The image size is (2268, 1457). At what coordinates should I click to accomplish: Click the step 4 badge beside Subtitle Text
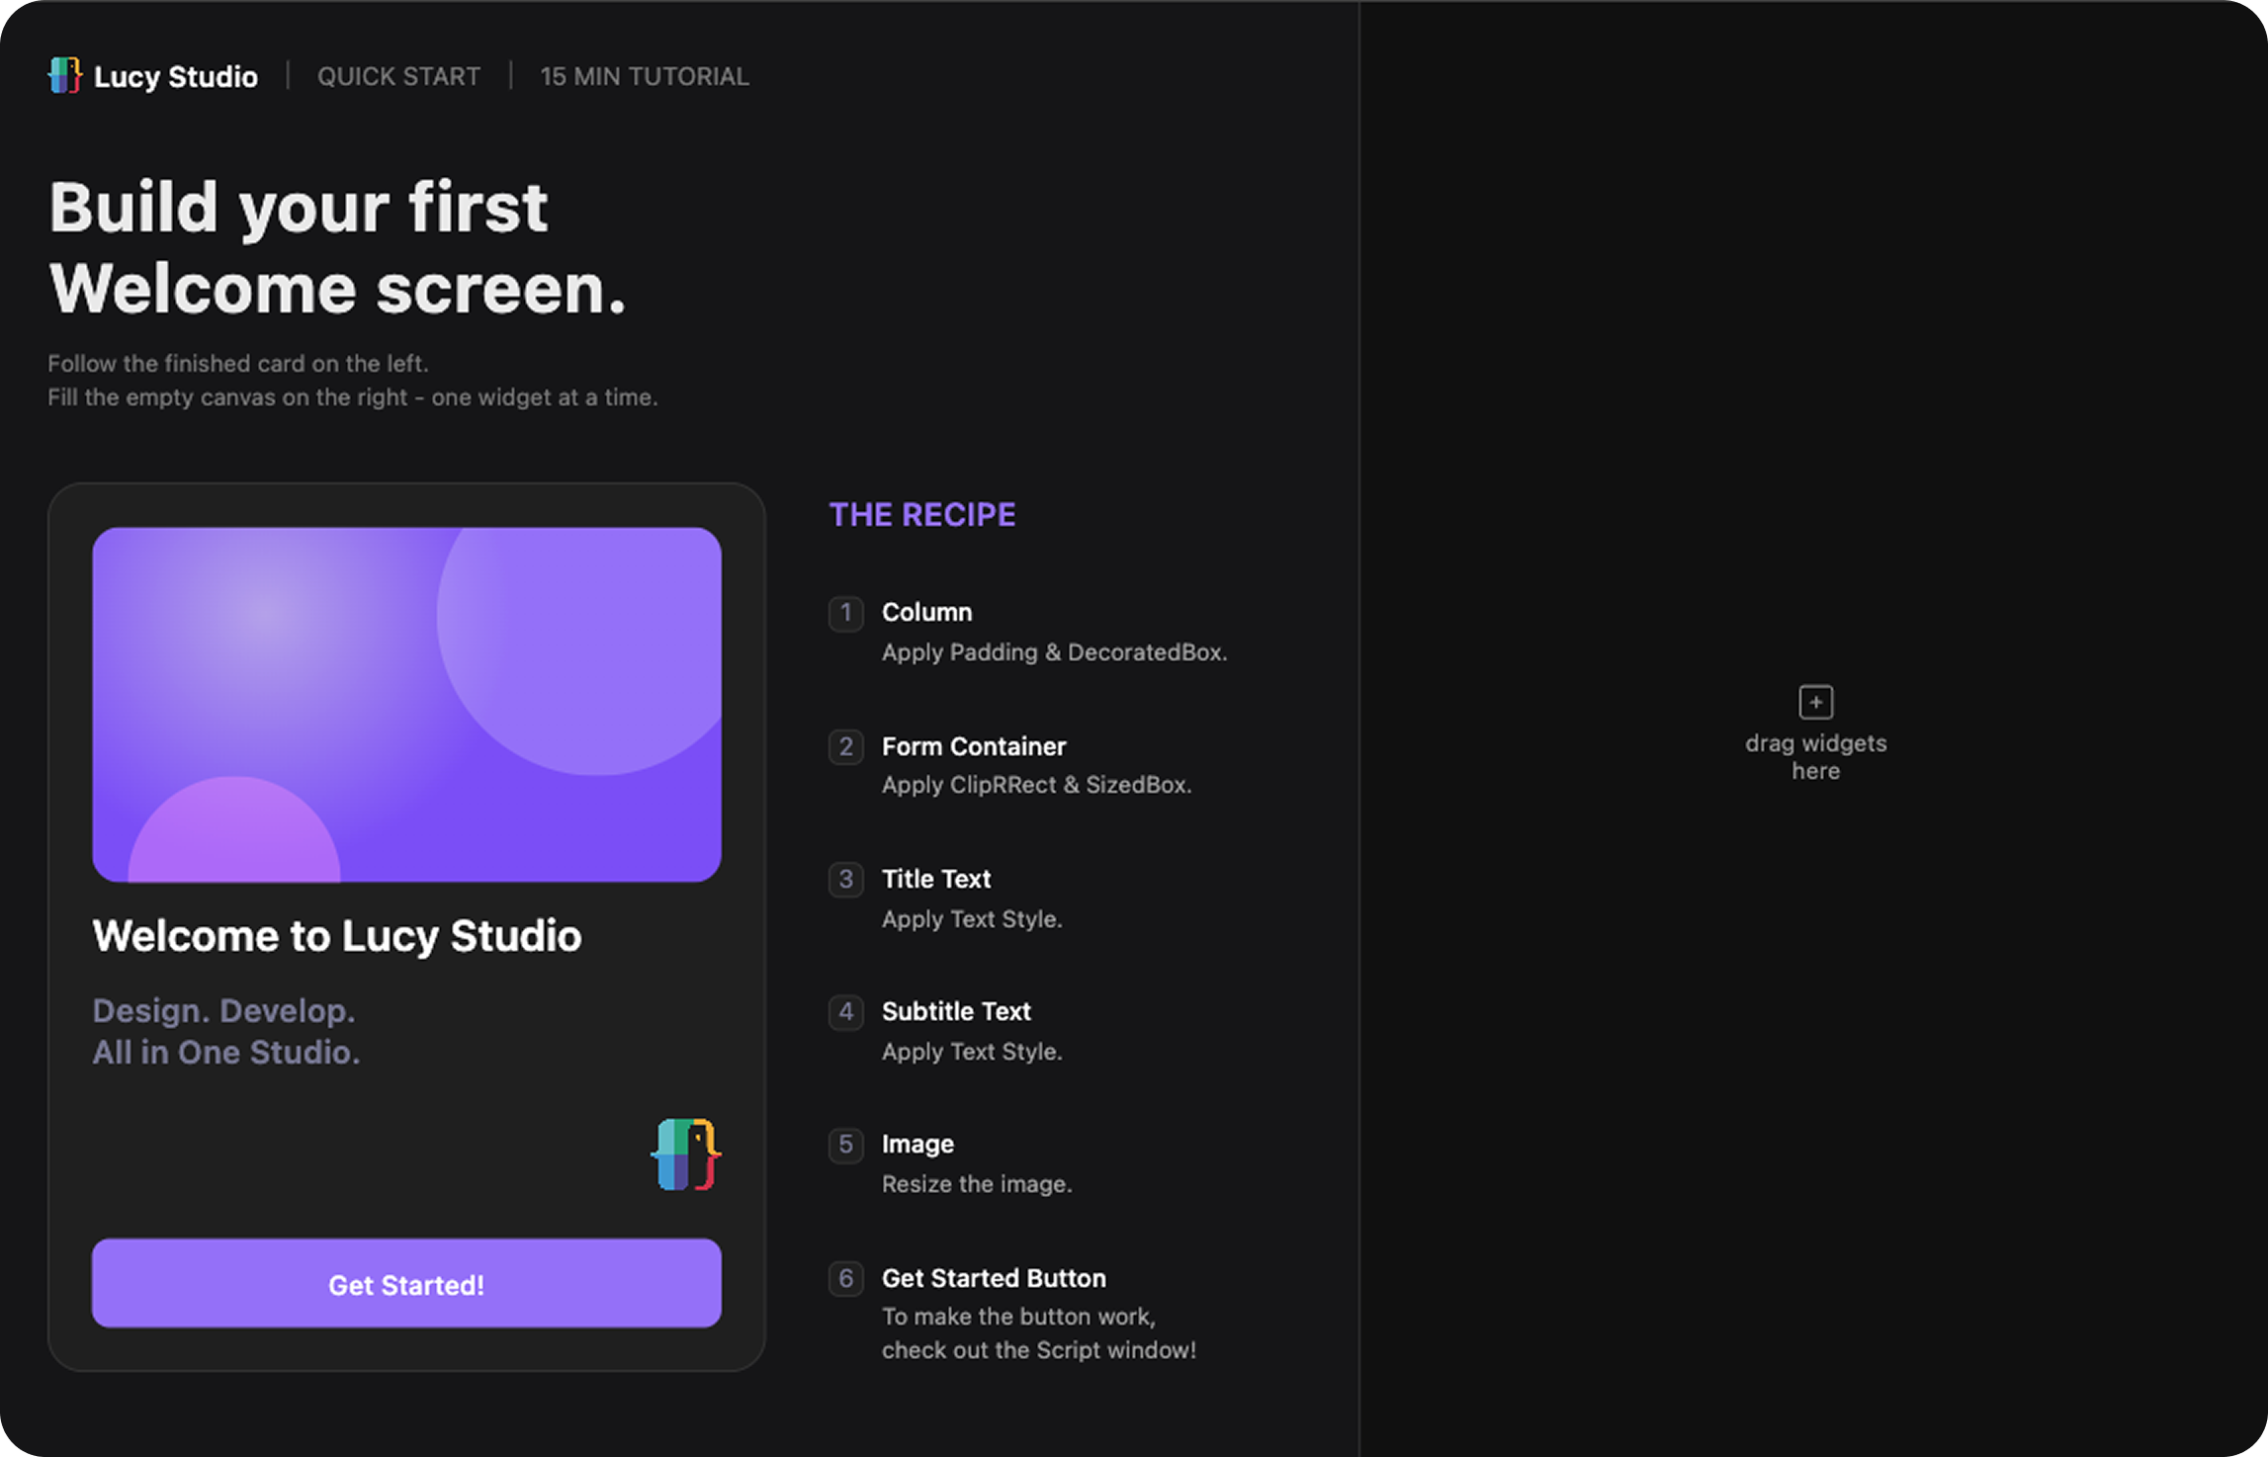(845, 1012)
